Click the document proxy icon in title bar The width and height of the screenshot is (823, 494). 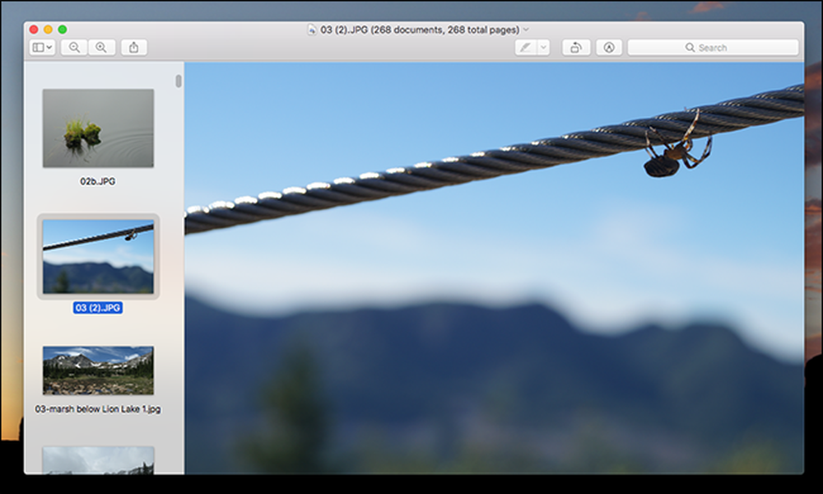[x=312, y=30]
